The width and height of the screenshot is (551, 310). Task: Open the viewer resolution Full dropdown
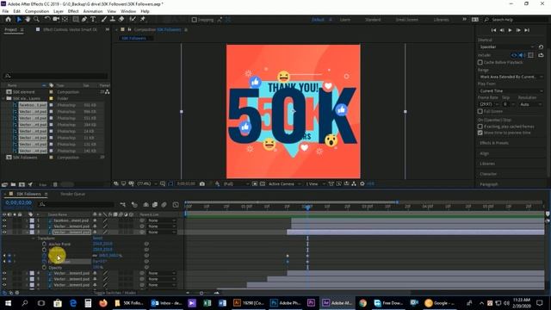pyautogui.click(x=236, y=183)
